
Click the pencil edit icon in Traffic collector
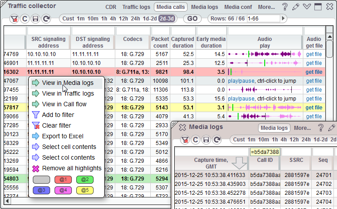point(296,7)
